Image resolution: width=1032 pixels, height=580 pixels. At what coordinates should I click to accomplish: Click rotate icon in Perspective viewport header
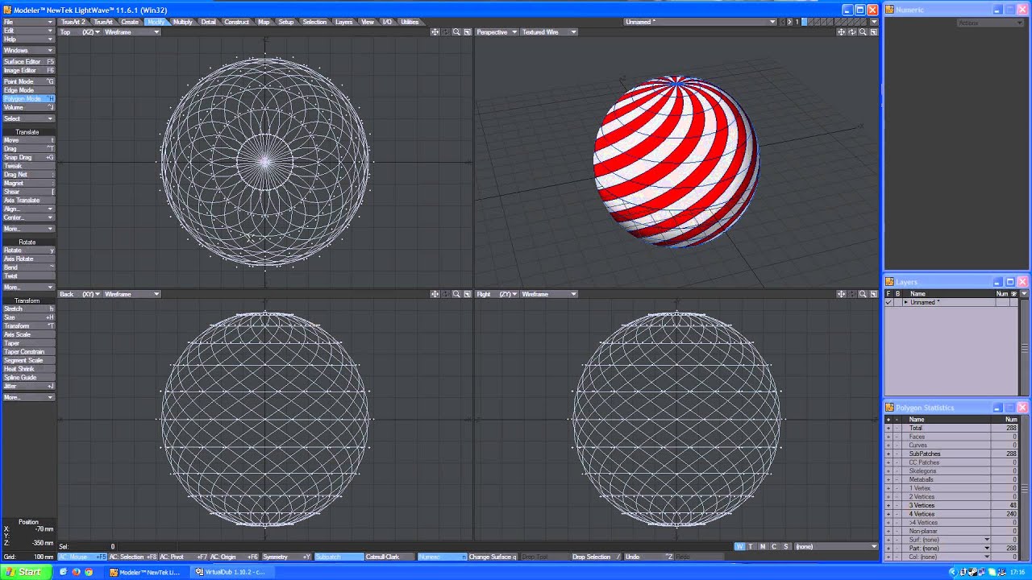(x=852, y=32)
